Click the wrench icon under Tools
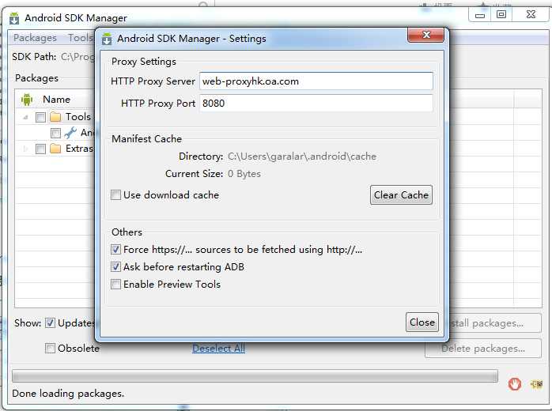 70,133
